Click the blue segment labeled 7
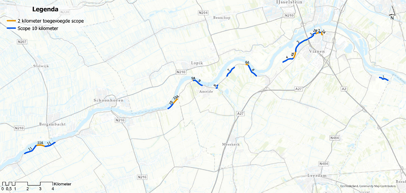This screenshot has height=193, width=406. coord(230,72)
